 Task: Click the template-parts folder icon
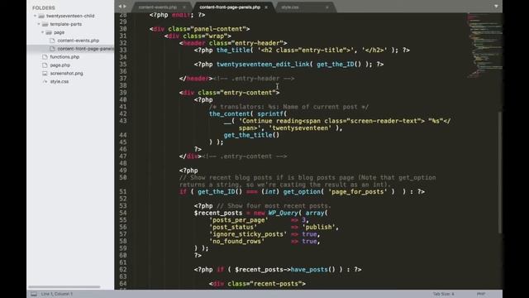pyautogui.click(x=45, y=24)
